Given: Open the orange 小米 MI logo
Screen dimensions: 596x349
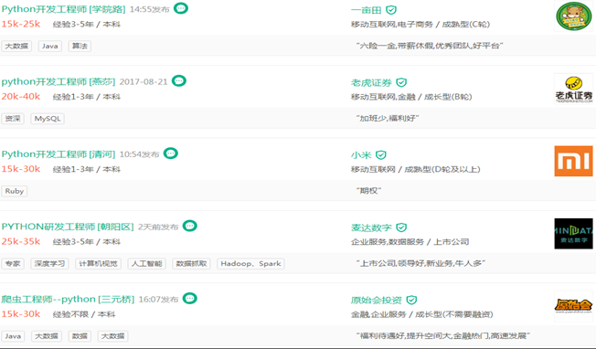Looking at the screenshot, I should (573, 161).
